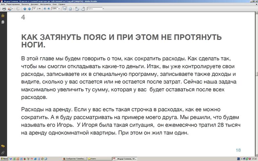Go to previous page with up arrow
Image resolution: width=258 pixels, height=161 pixels.
[25, 9]
